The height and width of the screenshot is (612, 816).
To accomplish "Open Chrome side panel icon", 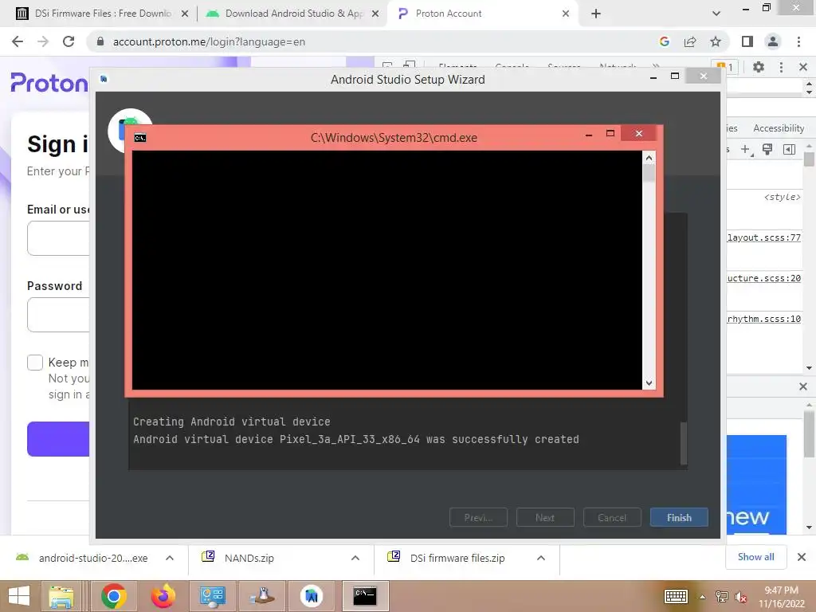I will click(x=747, y=41).
